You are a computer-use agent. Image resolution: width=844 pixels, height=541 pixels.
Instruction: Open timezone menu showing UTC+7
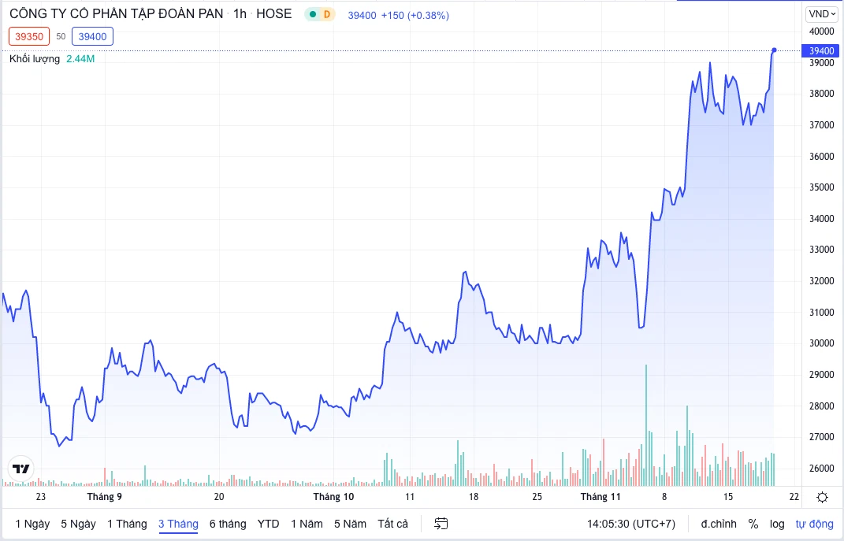pyautogui.click(x=630, y=524)
